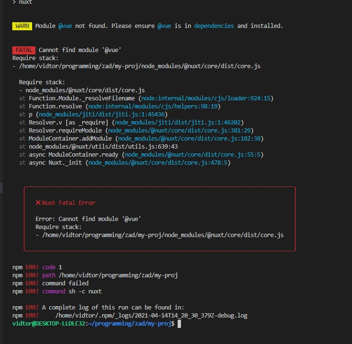Screen dimensions: 352x344
Task: Click 'sh -c nuxt' command text
Action: 85,291
